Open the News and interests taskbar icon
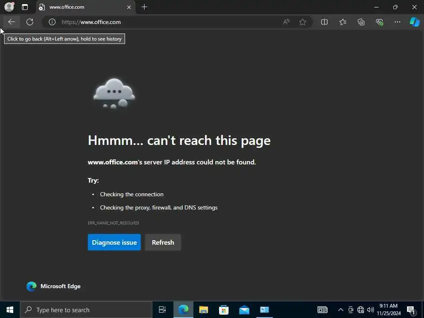 tap(322, 310)
